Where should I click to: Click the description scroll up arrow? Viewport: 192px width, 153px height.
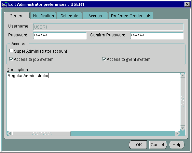click(x=182, y=75)
